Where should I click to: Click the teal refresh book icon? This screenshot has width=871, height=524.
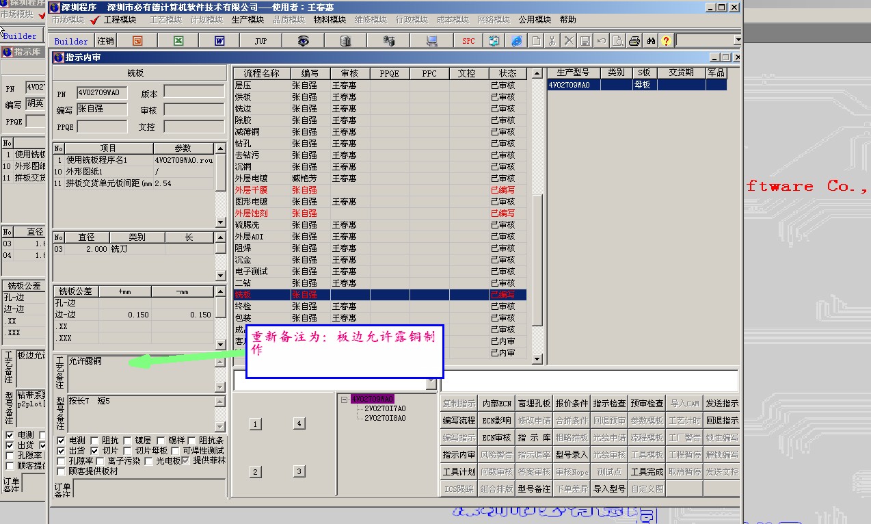pos(494,41)
